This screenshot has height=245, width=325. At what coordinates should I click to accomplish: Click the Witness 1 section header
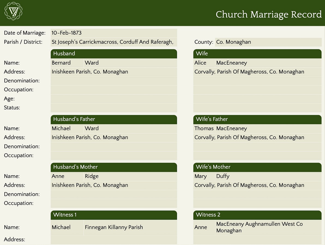pos(114,215)
